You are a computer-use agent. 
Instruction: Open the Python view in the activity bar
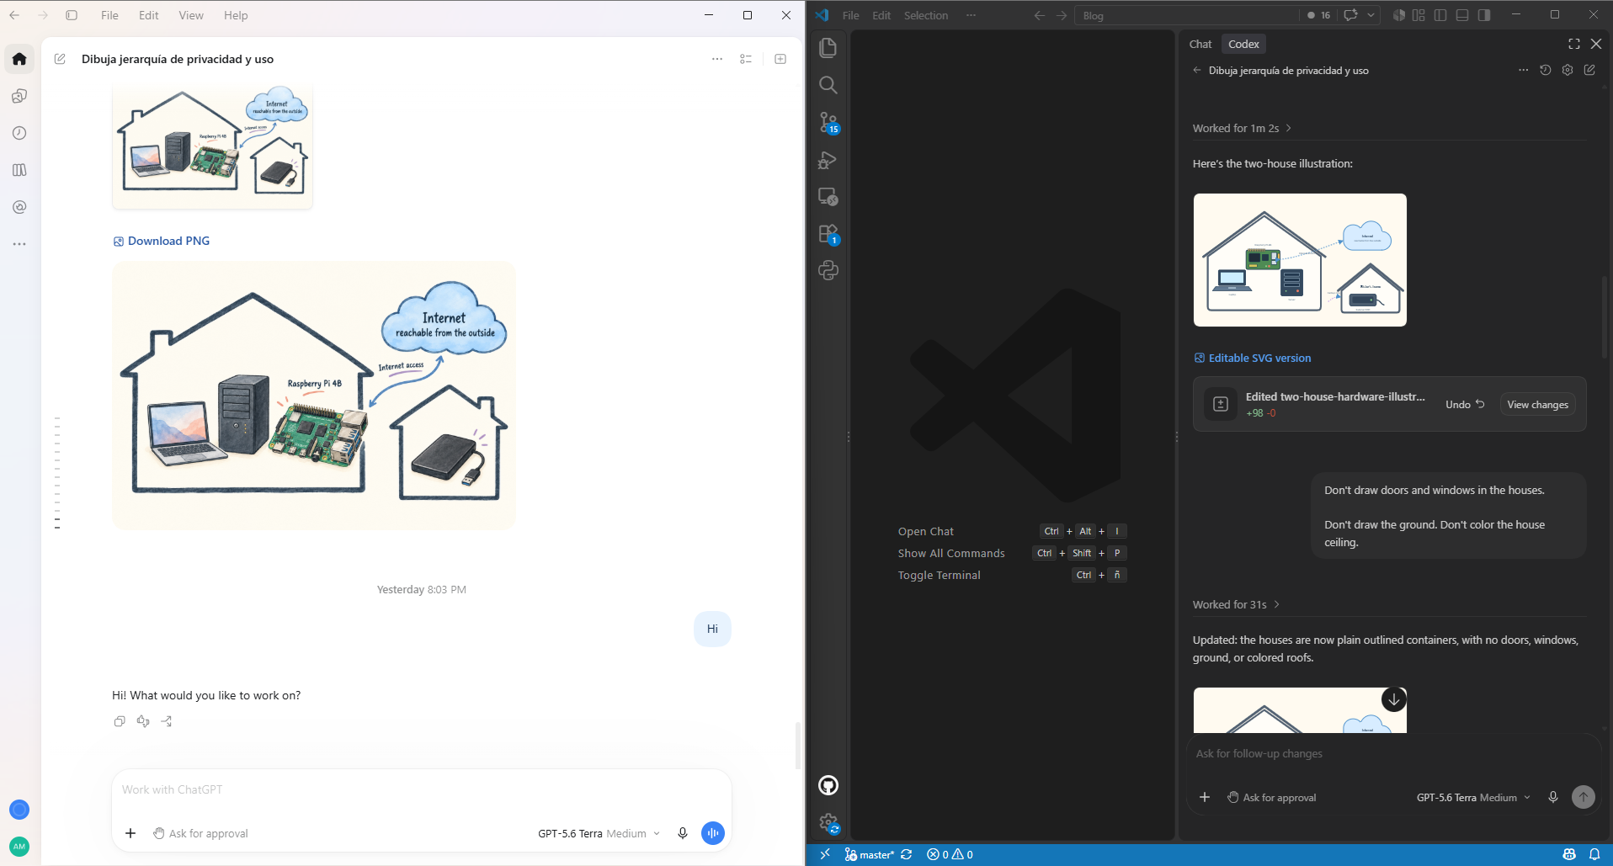[828, 270]
